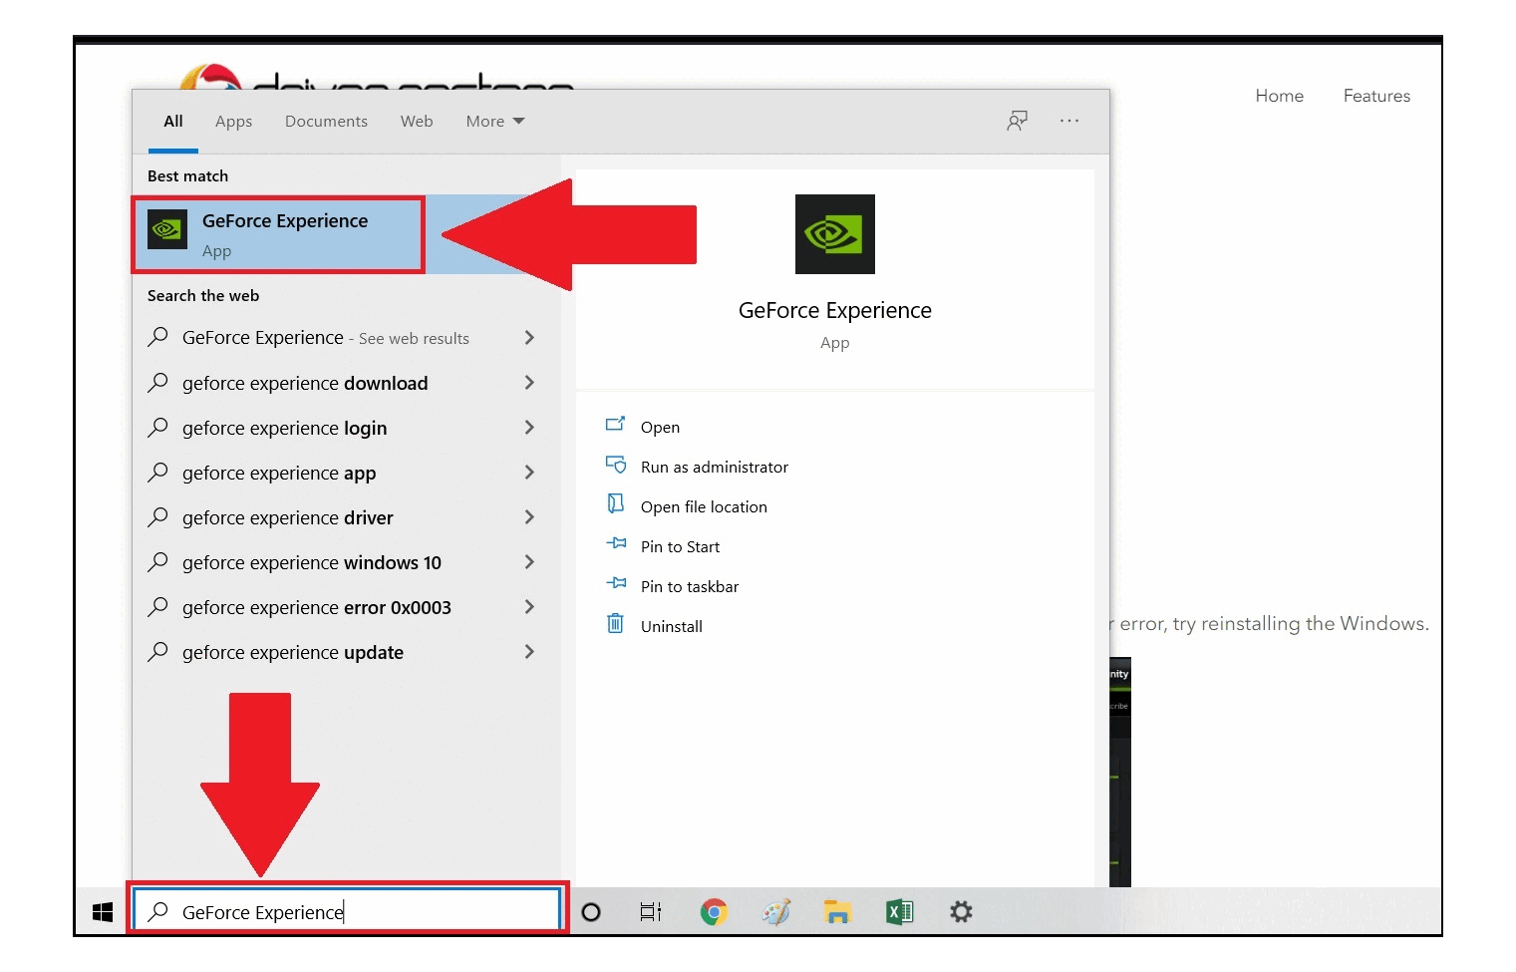Click the Windows Start button

click(103, 912)
